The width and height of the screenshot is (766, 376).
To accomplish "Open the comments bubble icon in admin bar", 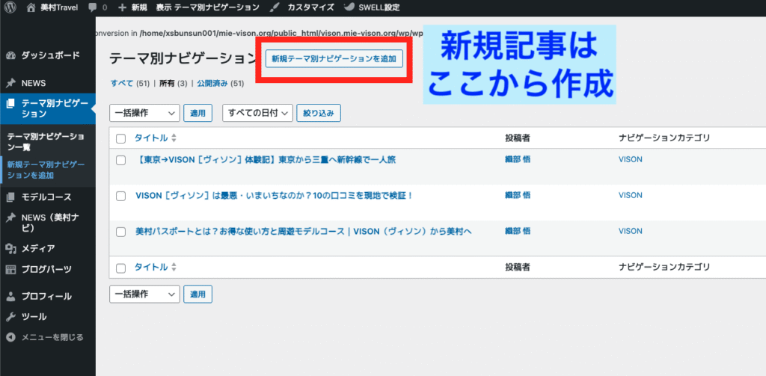I will (x=93, y=7).
